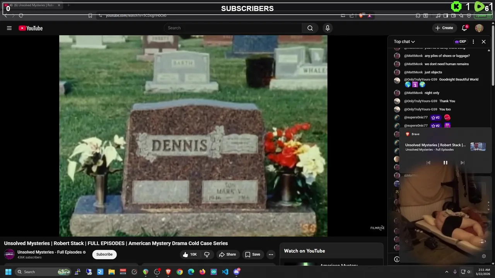This screenshot has height=278, width=495.
Task: Open Microsoft Edge from taskbar
Action: tap(191, 272)
